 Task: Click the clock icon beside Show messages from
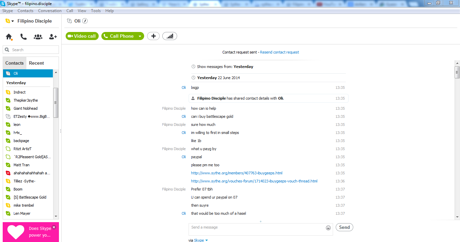point(193,67)
